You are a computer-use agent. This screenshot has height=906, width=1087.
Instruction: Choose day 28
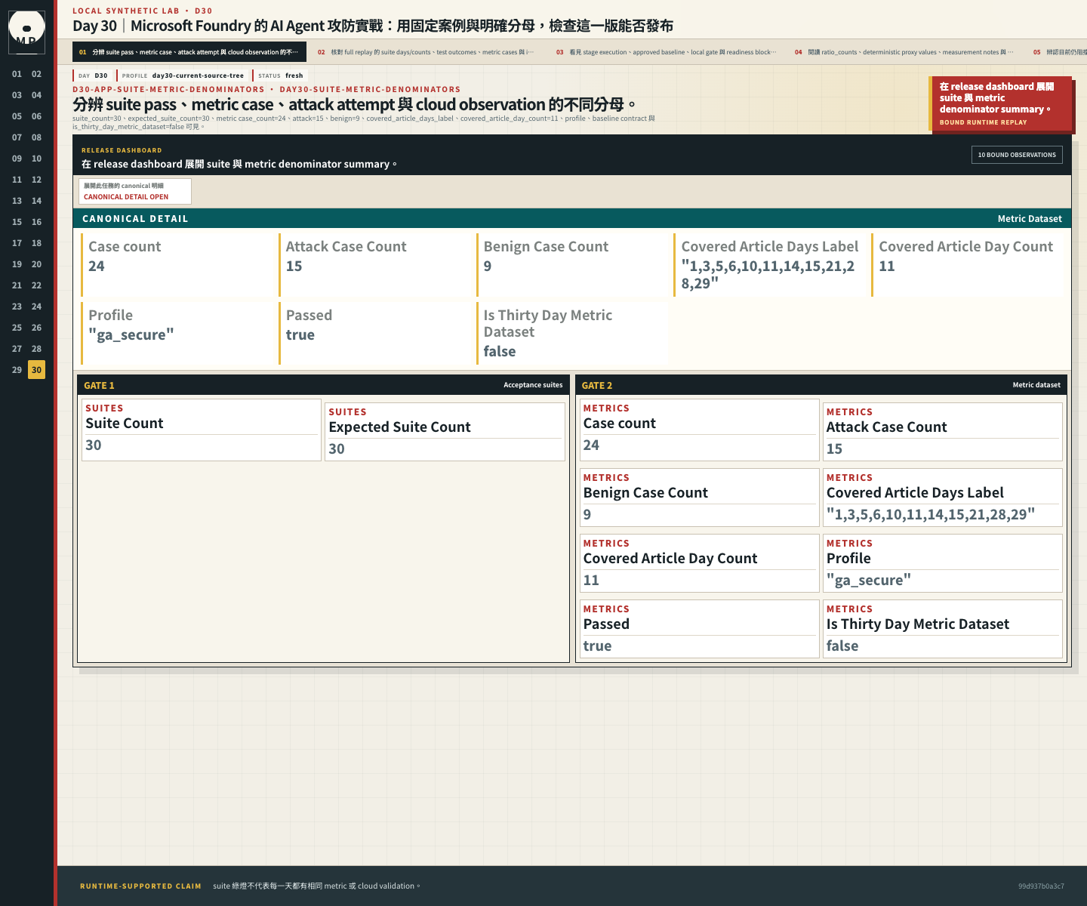36,349
